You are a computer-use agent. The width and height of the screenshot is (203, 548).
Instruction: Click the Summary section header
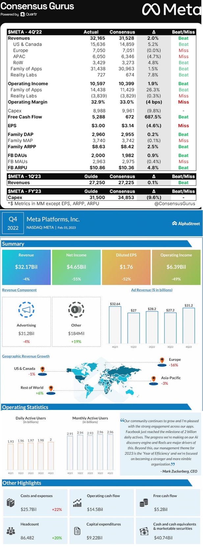(x=96, y=244)
